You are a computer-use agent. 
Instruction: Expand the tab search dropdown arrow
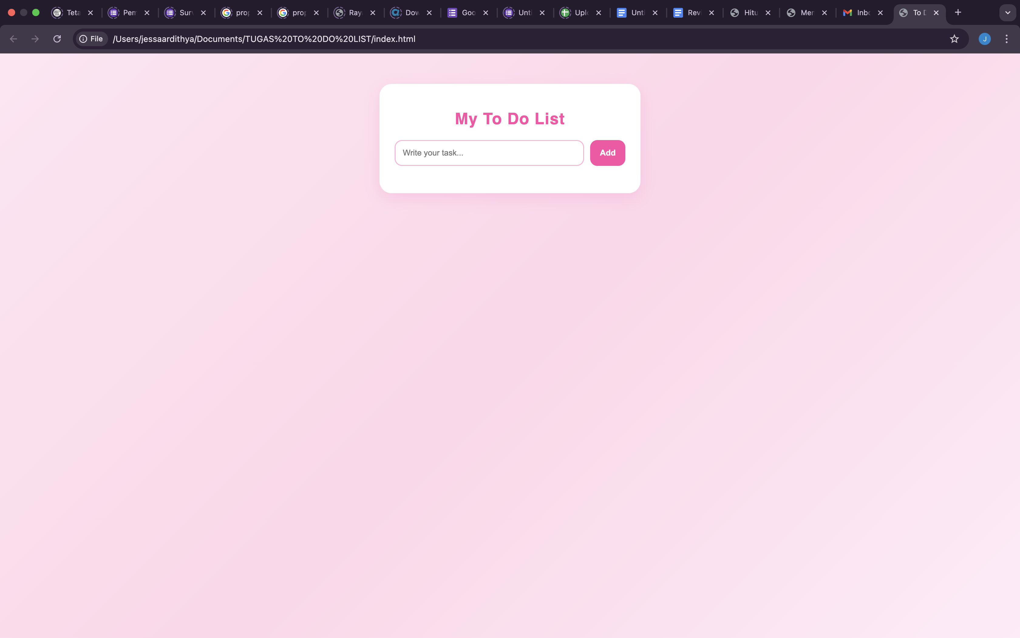(x=1008, y=13)
